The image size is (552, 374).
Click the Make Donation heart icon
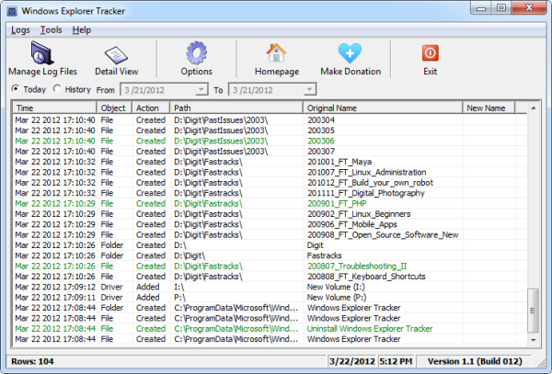[x=350, y=58]
